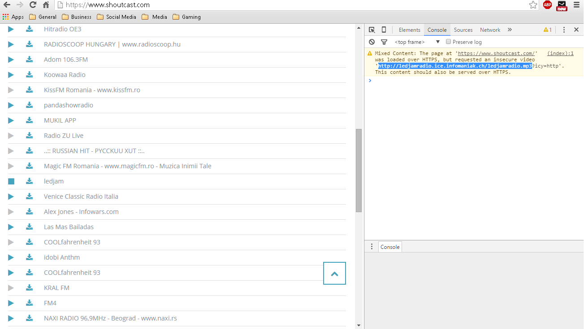
Task: Select the Console drawer tab
Action: 390,247
